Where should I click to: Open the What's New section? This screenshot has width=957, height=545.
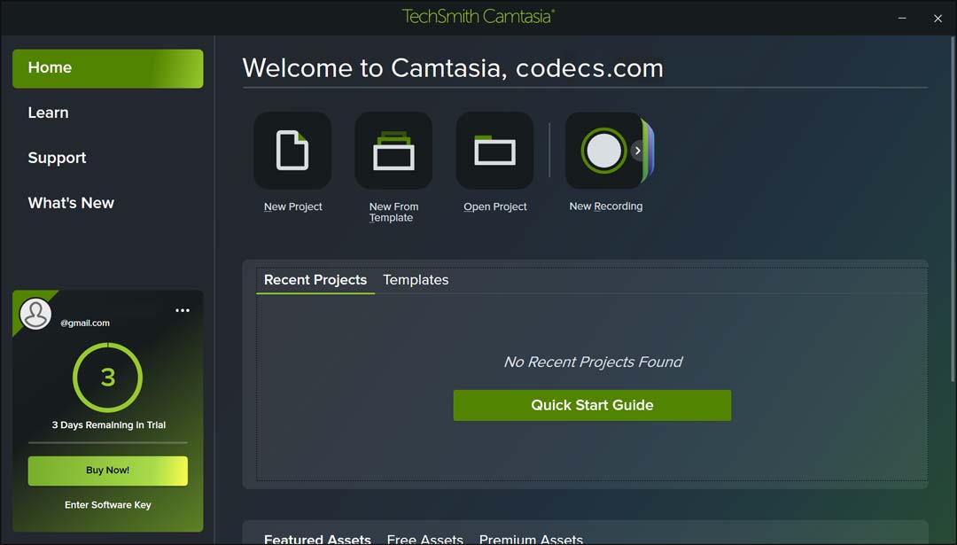[x=71, y=203]
